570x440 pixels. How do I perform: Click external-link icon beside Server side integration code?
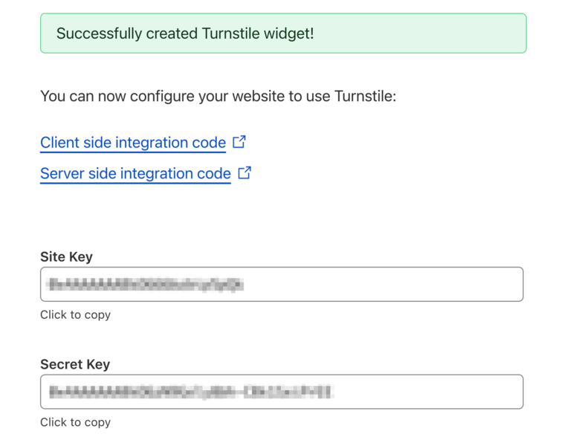(x=244, y=172)
